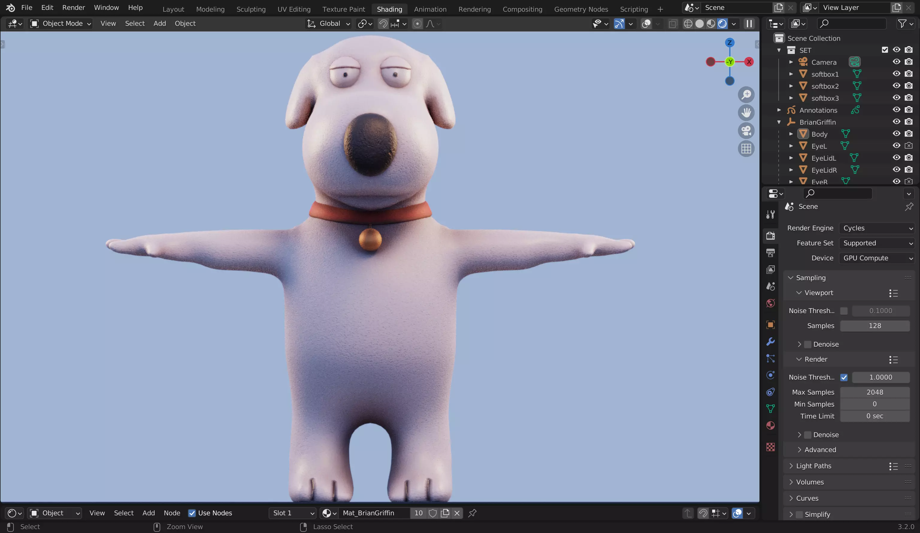Open the Device dropdown
The width and height of the screenshot is (920, 533).
[877, 258]
